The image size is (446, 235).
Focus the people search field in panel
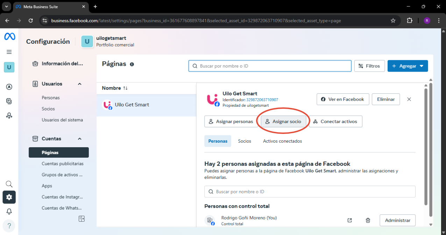pyautogui.click(x=310, y=192)
